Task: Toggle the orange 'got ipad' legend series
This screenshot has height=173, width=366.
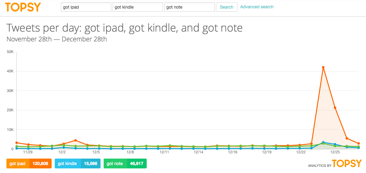Action: 18,163
